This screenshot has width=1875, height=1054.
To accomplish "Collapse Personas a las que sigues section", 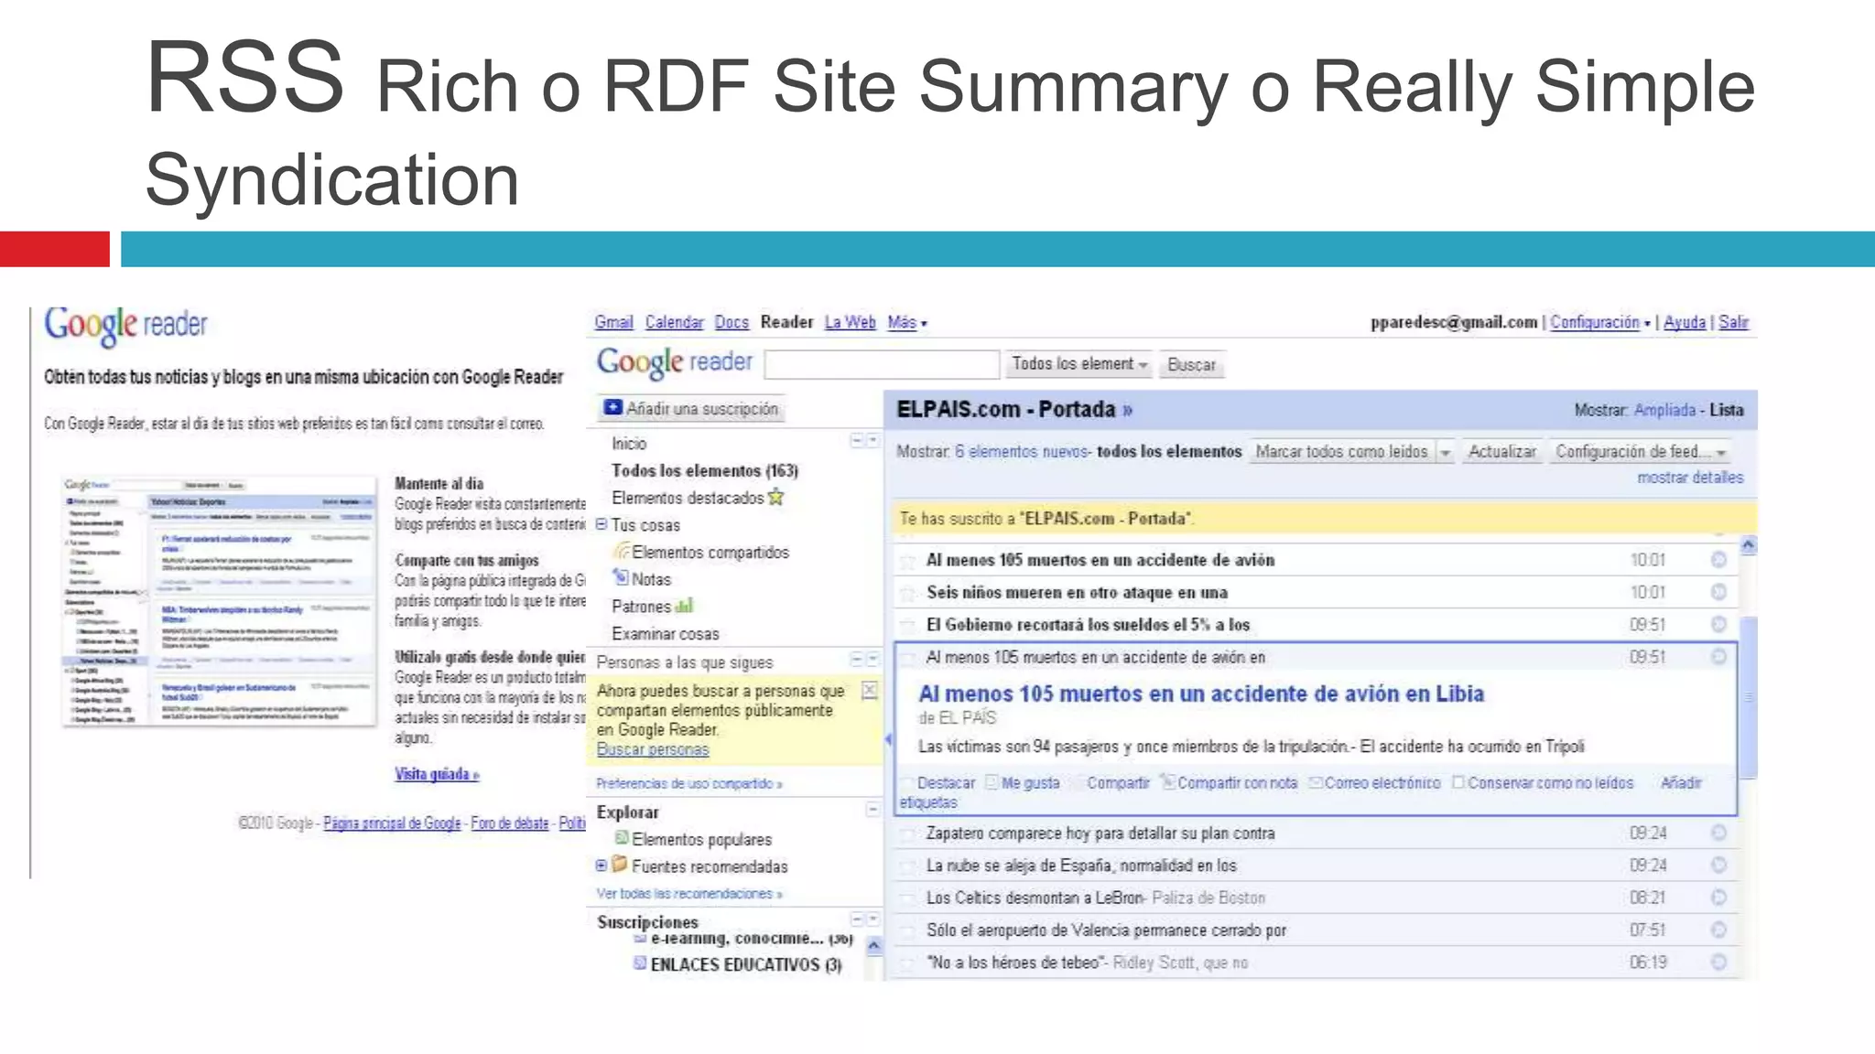I will click(857, 659).
